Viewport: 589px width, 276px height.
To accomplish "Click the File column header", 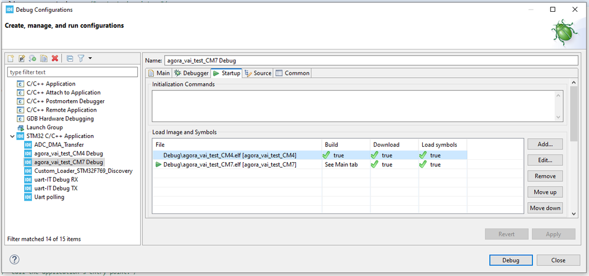I will (x=237, y=144).
